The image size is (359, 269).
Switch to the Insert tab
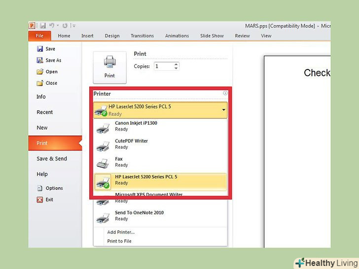coord(87,36)
